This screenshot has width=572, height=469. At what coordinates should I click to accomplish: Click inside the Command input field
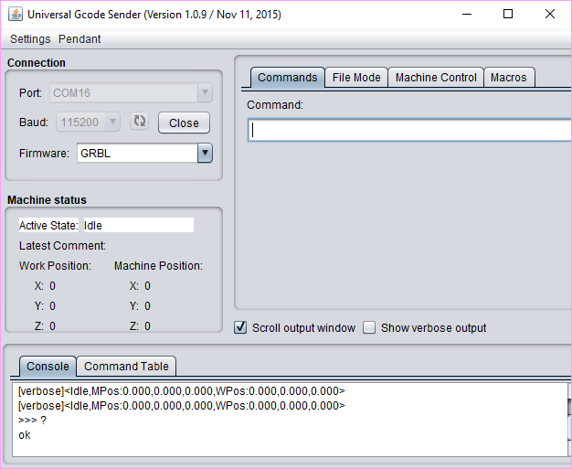409,130
